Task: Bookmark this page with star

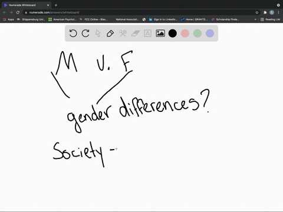Action: (256, 12)
